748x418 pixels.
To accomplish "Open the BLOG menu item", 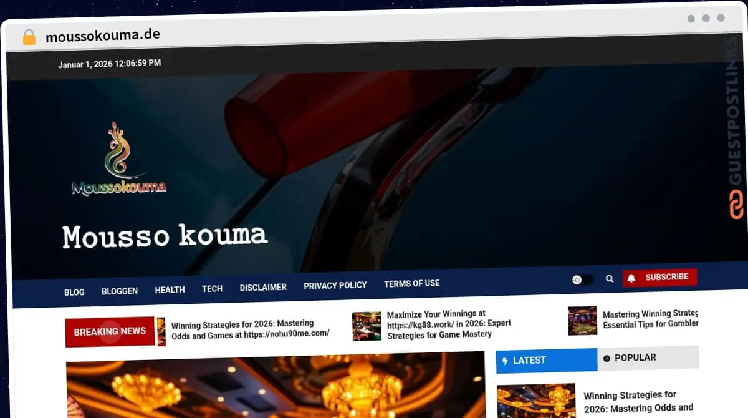I will [74, 291].
